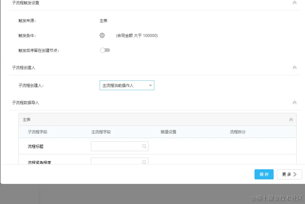Click the 子流程字段 column header
Screen dimensions: 305x204
38,132
